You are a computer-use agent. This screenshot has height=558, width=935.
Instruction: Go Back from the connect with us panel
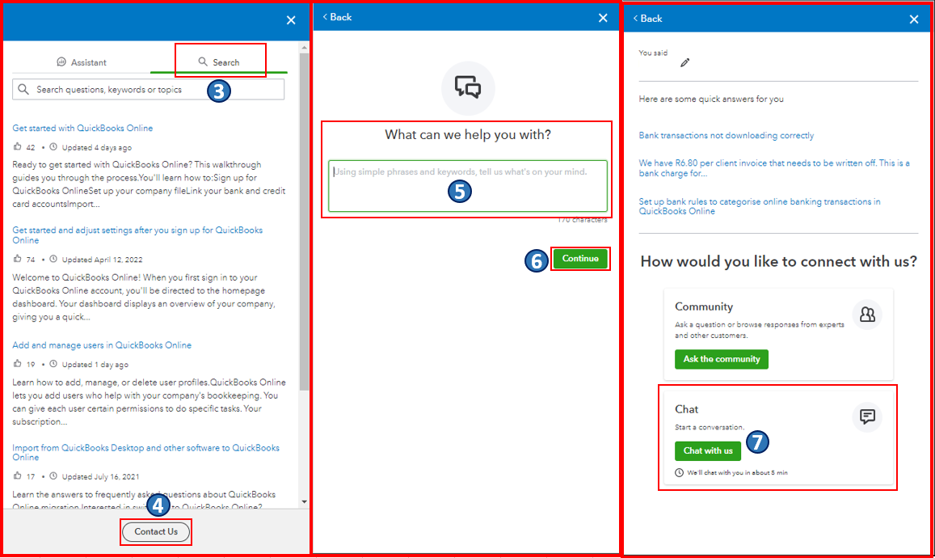(x=647, y=19)
